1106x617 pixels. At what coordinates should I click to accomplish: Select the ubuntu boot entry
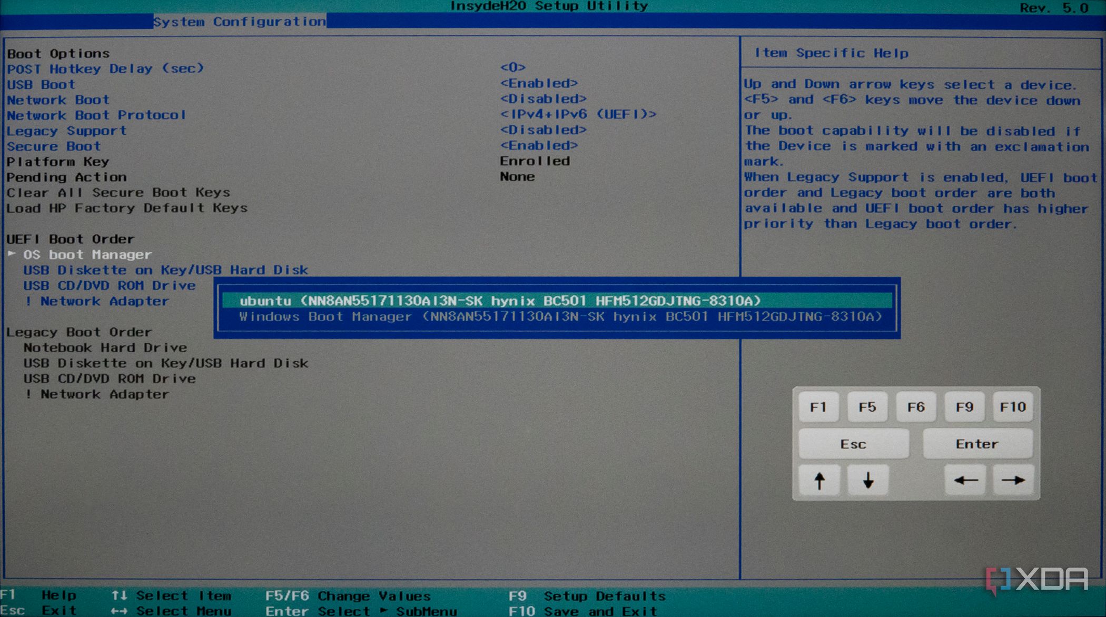click(x=500, y=301)
